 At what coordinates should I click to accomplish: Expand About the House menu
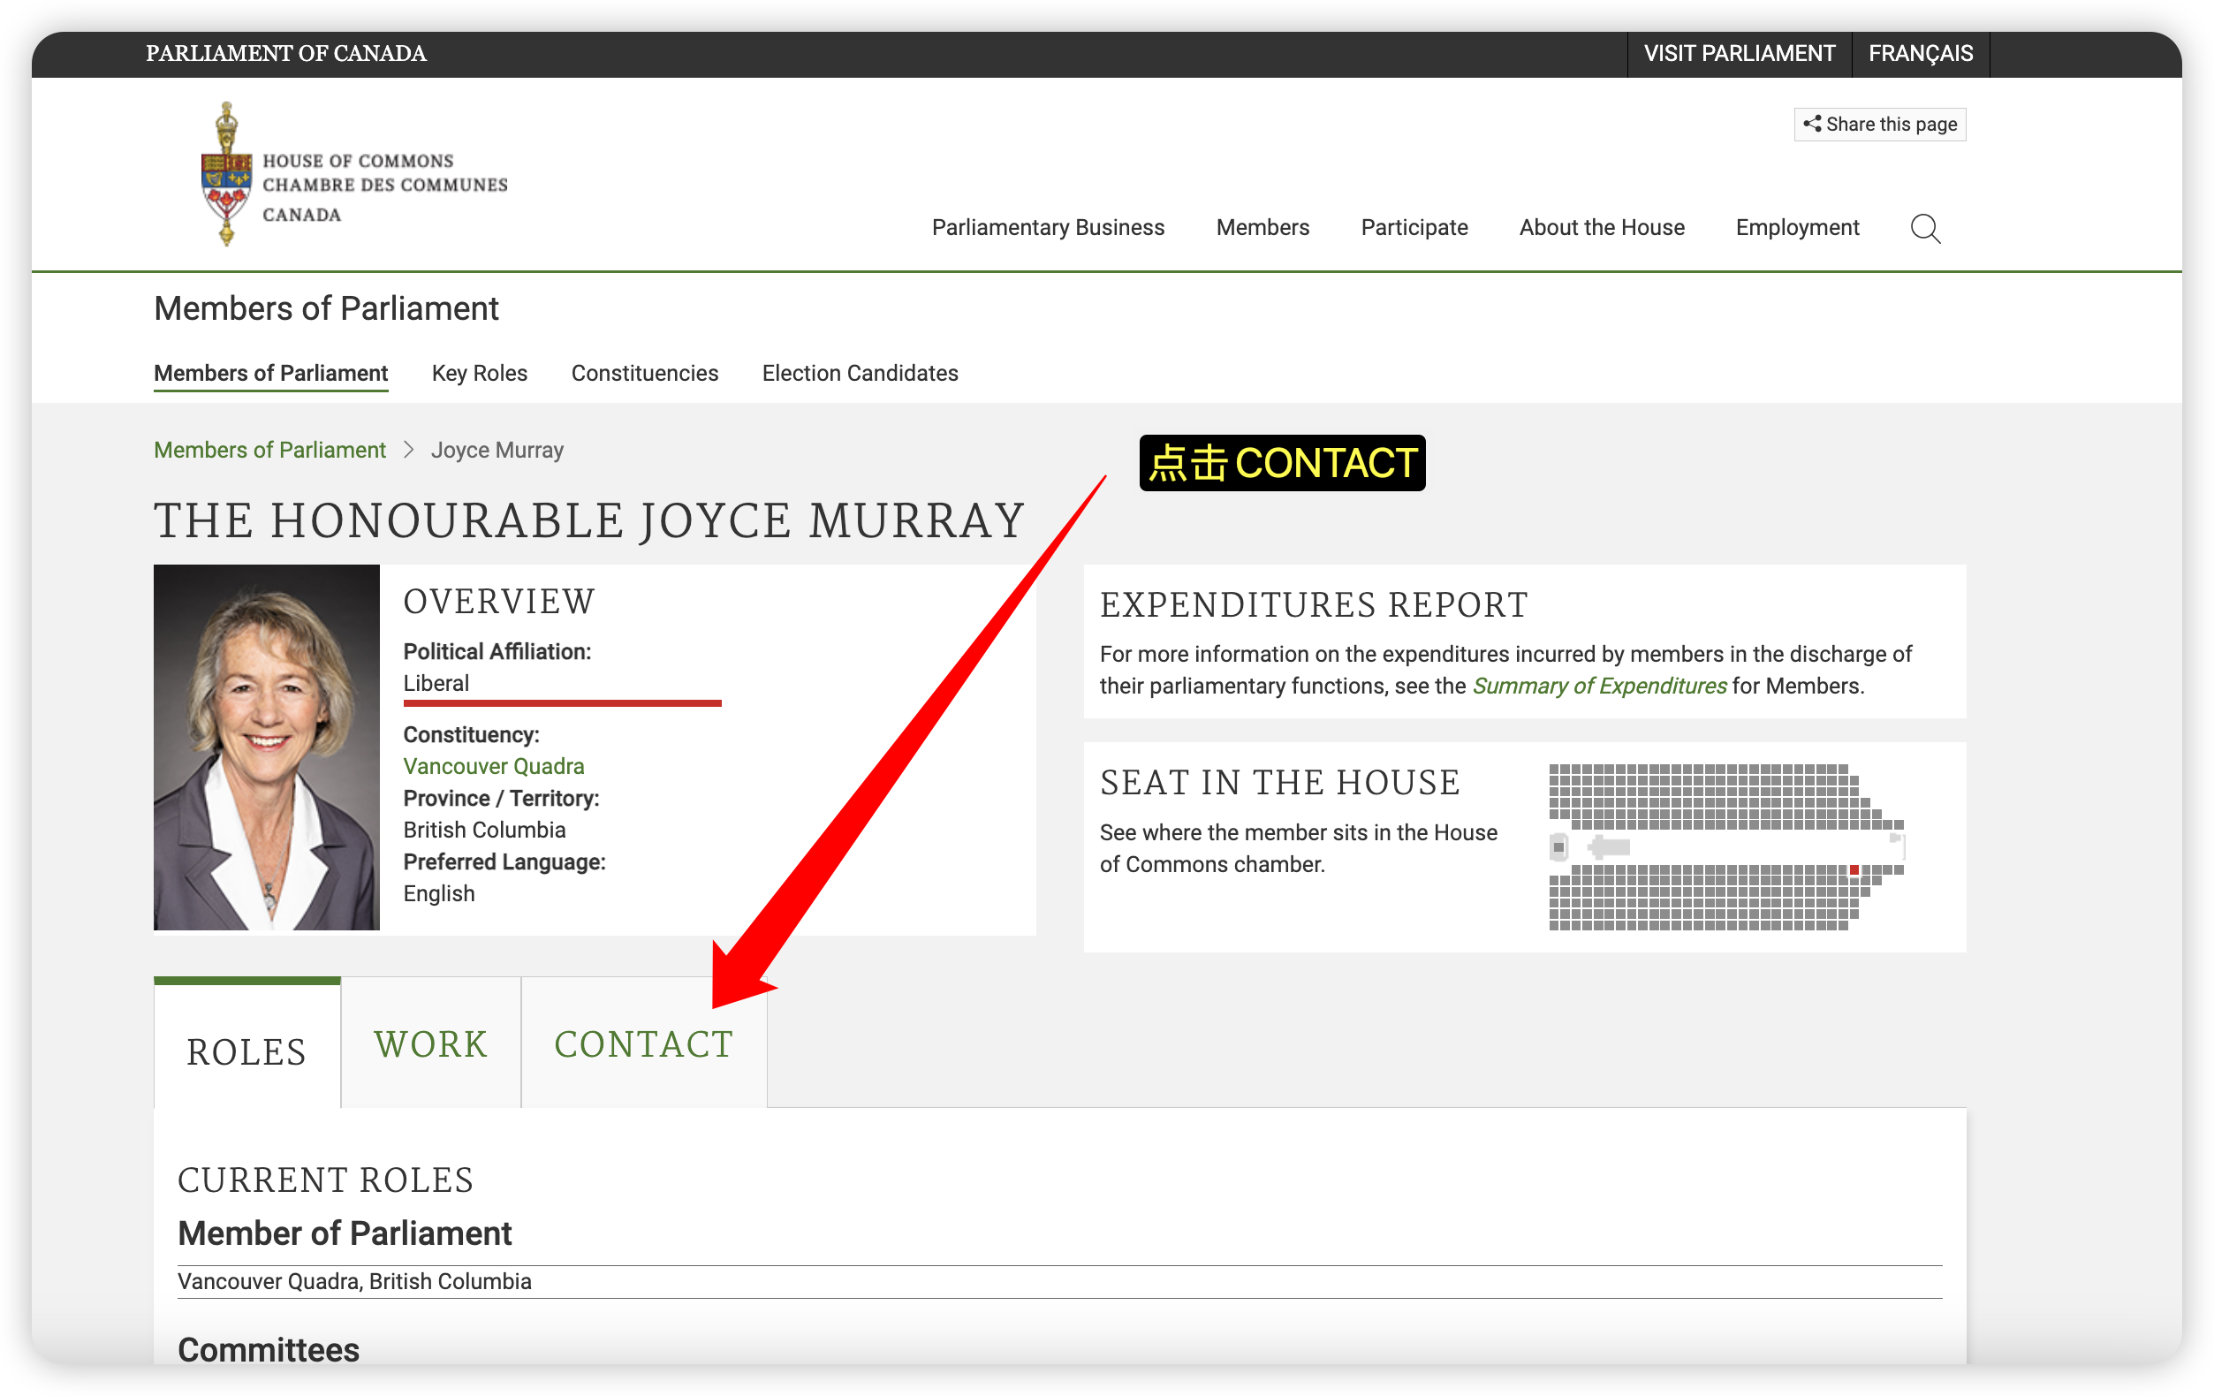coord(1602,227)
